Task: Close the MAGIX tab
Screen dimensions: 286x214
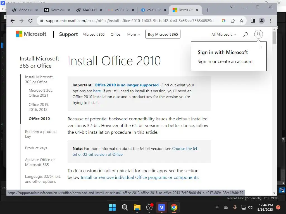Action: [101, 10]
